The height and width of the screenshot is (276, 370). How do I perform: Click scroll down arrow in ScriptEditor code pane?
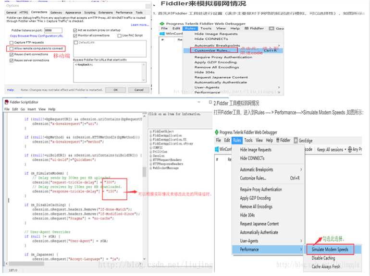coord(145,259)
